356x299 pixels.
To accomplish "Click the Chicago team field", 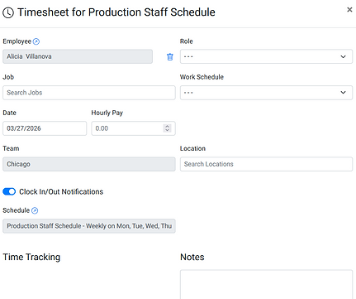I will coord(89,164).
